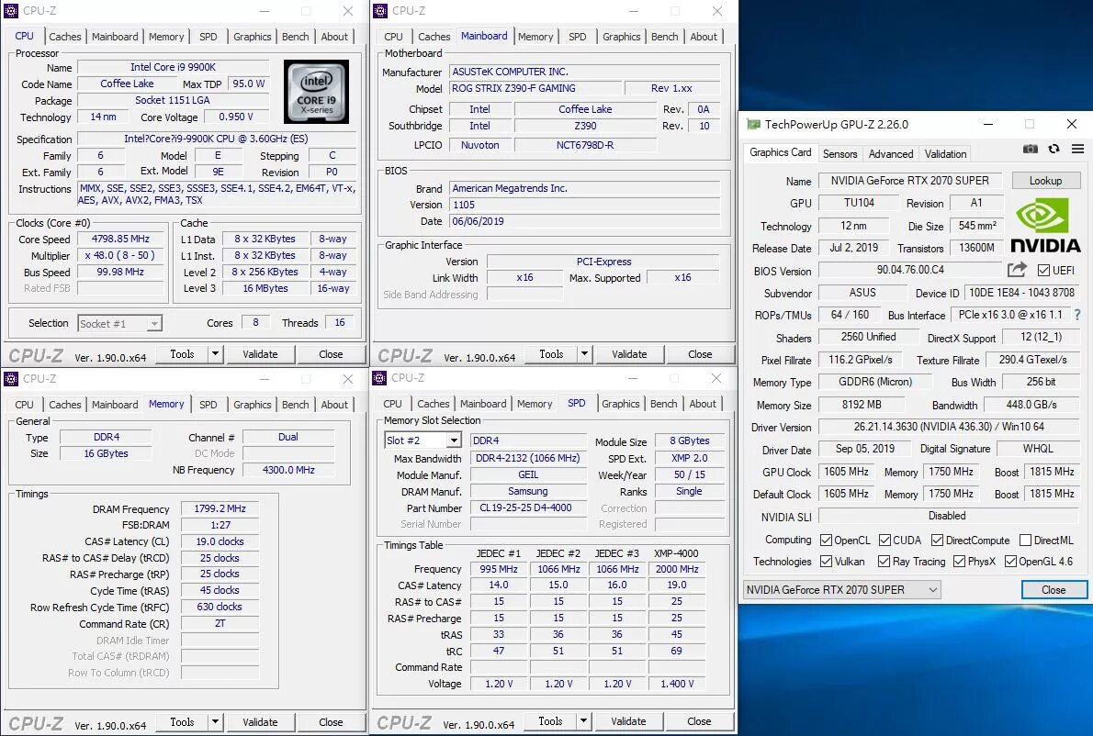
Task: Open GPU selector dropdown RTX 2070 SUPER
Action: click(x=842, y=590)
